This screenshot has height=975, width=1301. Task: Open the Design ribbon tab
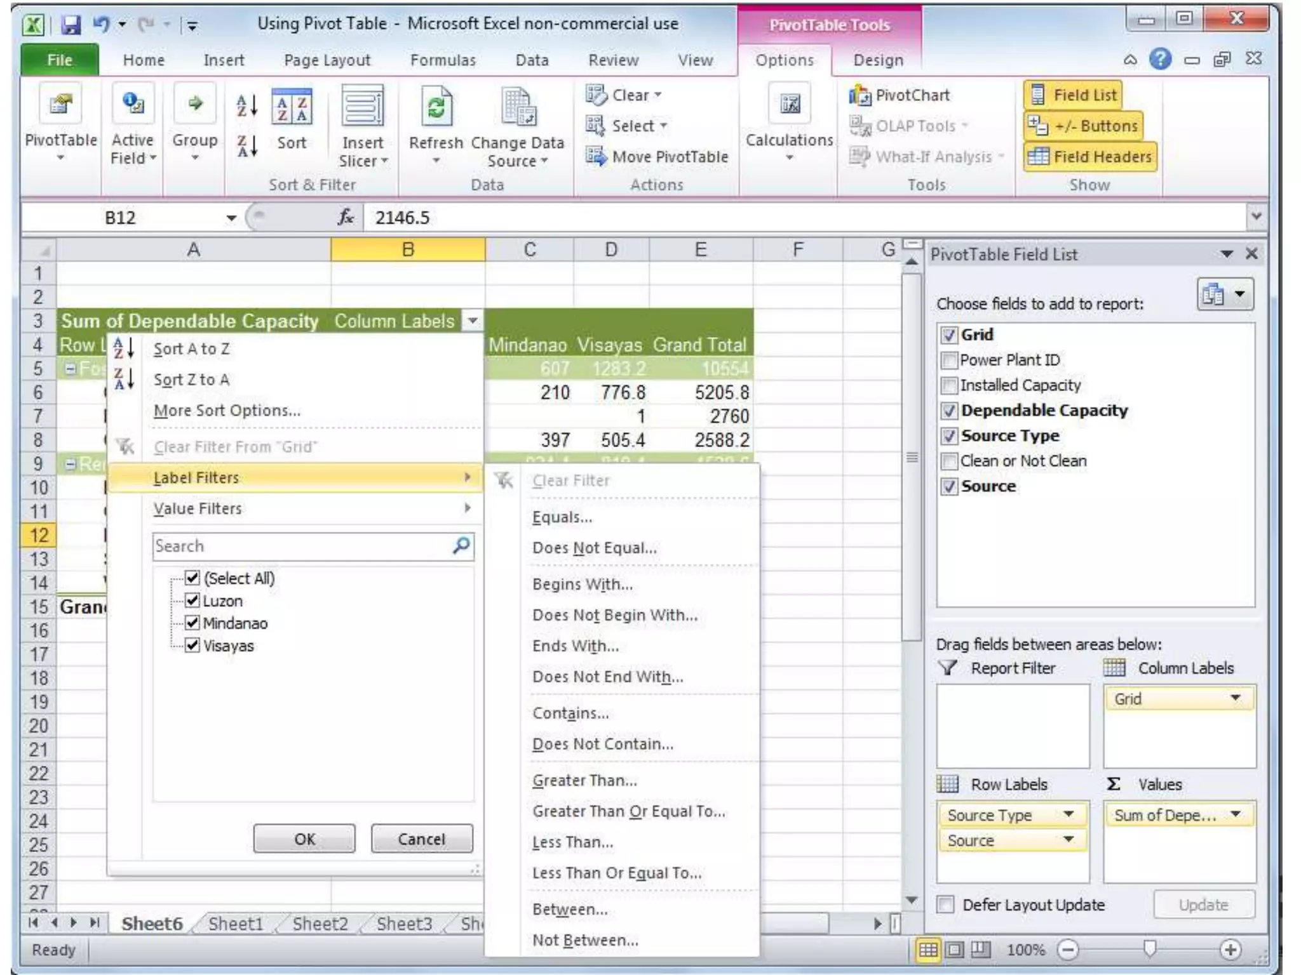[878, 60]
